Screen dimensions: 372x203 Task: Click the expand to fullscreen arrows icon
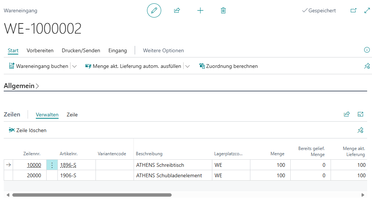[366, 10]
